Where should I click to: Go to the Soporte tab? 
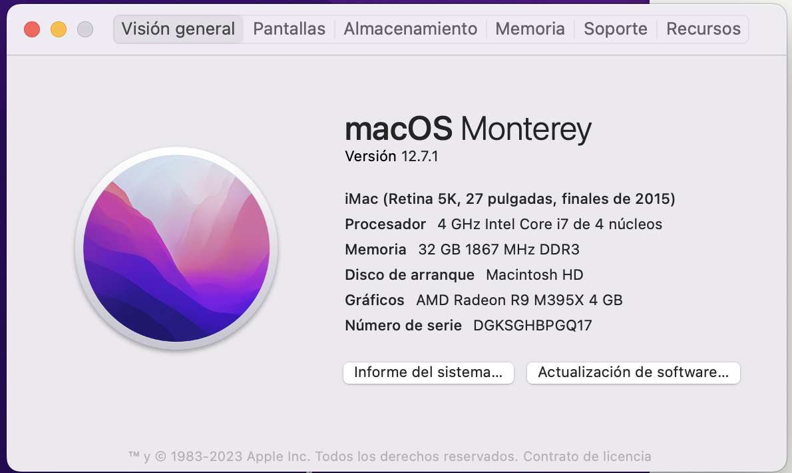pyautogui.click(x=615, y=29)
